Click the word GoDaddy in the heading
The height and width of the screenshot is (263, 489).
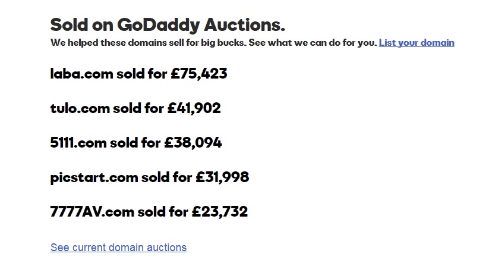(159, 25)
